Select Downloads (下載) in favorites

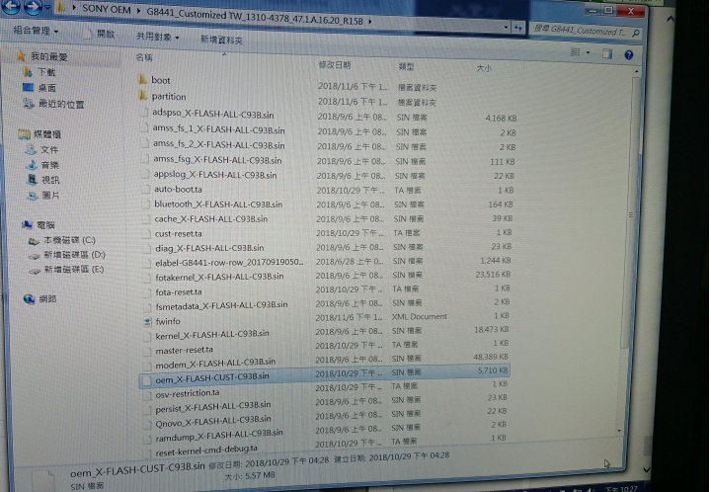[x=46, y=72]
